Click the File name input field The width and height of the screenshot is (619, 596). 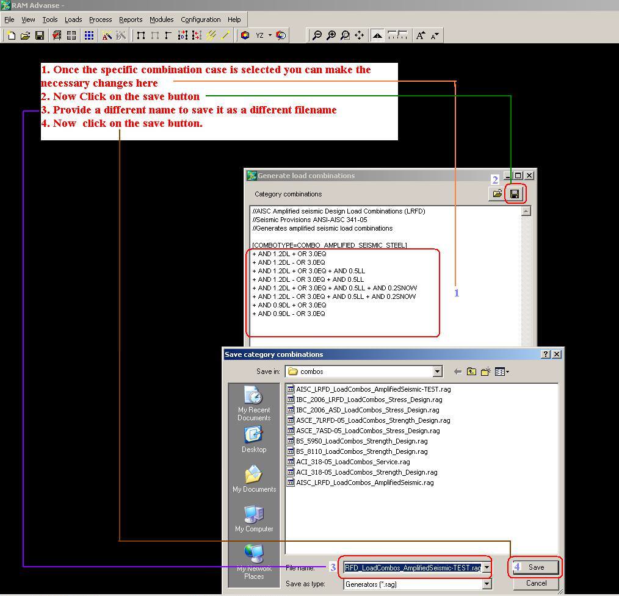click(413, 567)
